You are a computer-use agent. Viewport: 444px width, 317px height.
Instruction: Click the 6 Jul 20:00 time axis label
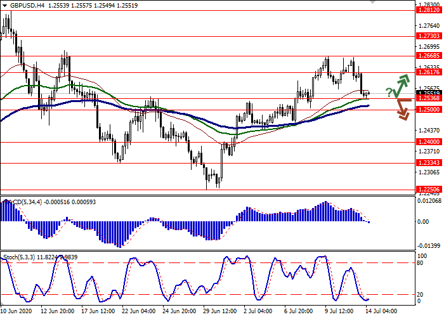tap(299, 311)
